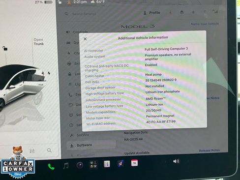This screenshot has width=240, height=180.
Task: Open the app launcher grid icon
Action: click(x=93, y=164)
